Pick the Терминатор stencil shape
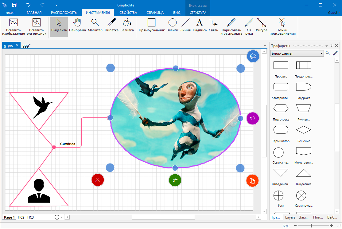Screen dimensions: 342x229 point(281,130)
